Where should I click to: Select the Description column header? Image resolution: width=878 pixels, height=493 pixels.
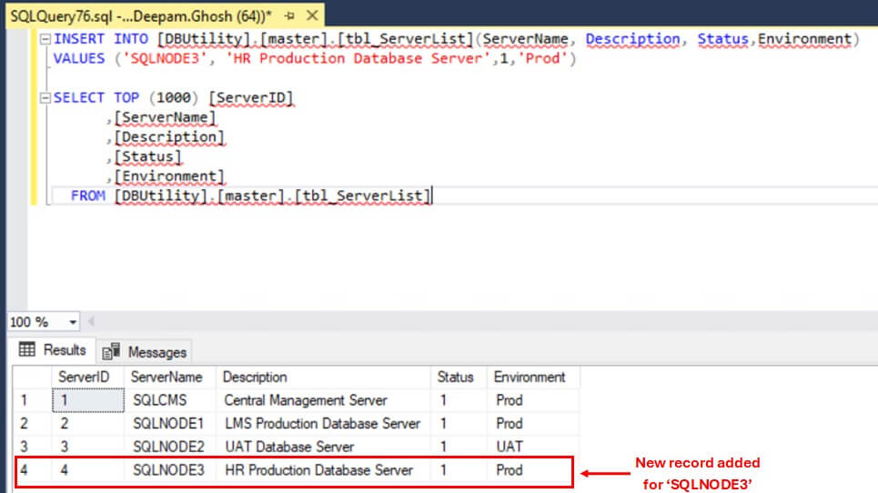255,377
